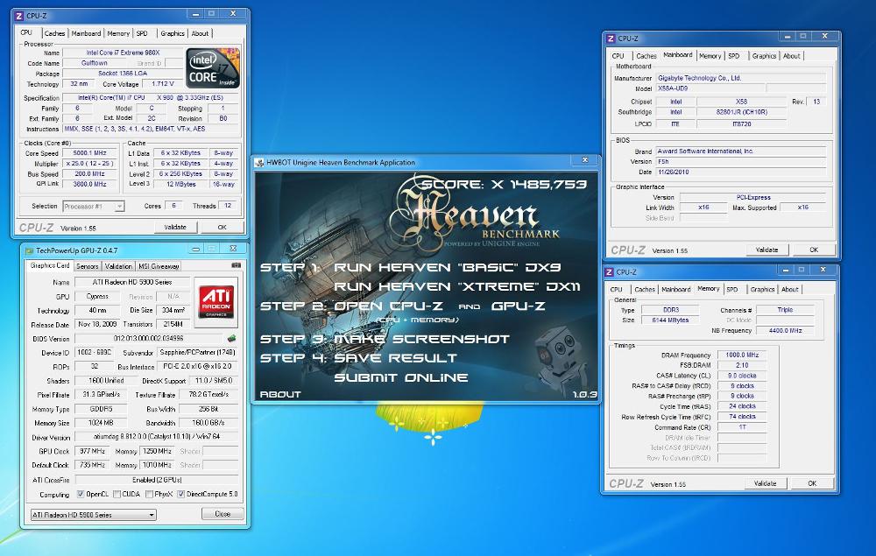876x556 pixels.
Task: Open Memory tab in the CPU-Z CPU window
Action: tap(118, 33)
